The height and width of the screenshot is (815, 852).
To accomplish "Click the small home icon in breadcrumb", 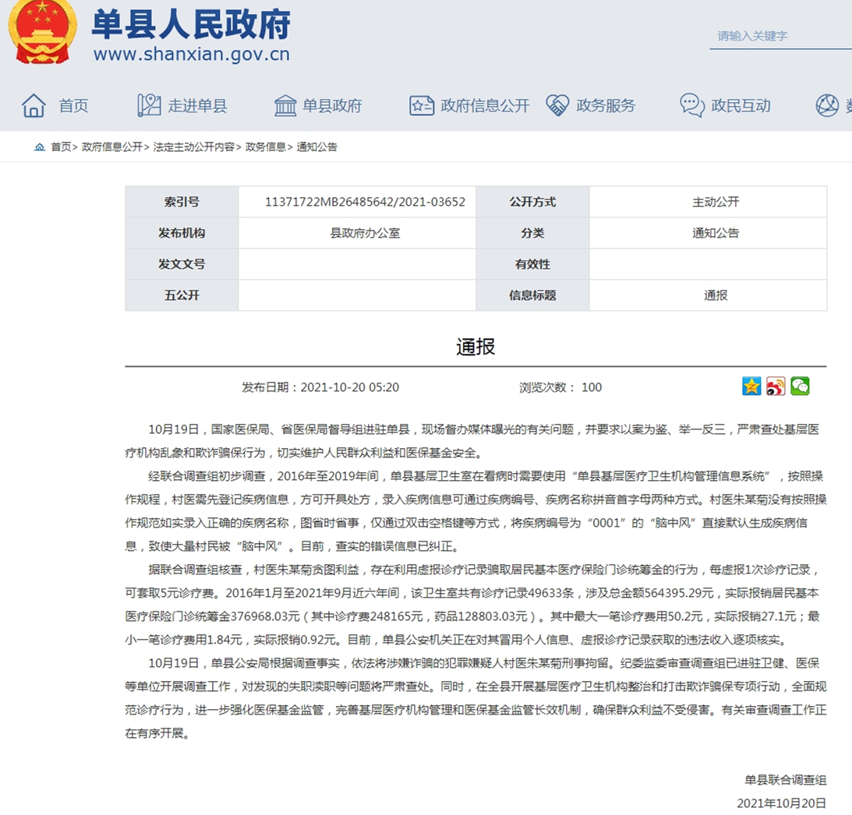I will (x=40, y=147).
